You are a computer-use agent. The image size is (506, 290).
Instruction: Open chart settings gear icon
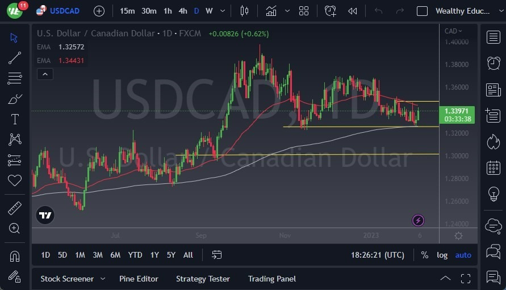458,236
